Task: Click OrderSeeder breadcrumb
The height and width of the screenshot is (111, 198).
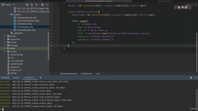Action: pyautogui.click(x=86, y=74)
